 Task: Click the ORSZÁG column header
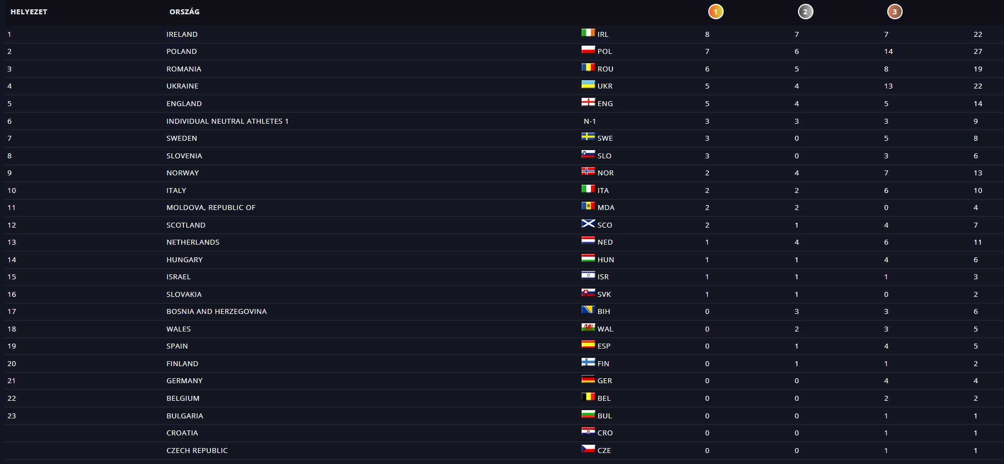(184, 12)
